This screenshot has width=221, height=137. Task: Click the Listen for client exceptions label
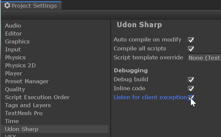150,97
